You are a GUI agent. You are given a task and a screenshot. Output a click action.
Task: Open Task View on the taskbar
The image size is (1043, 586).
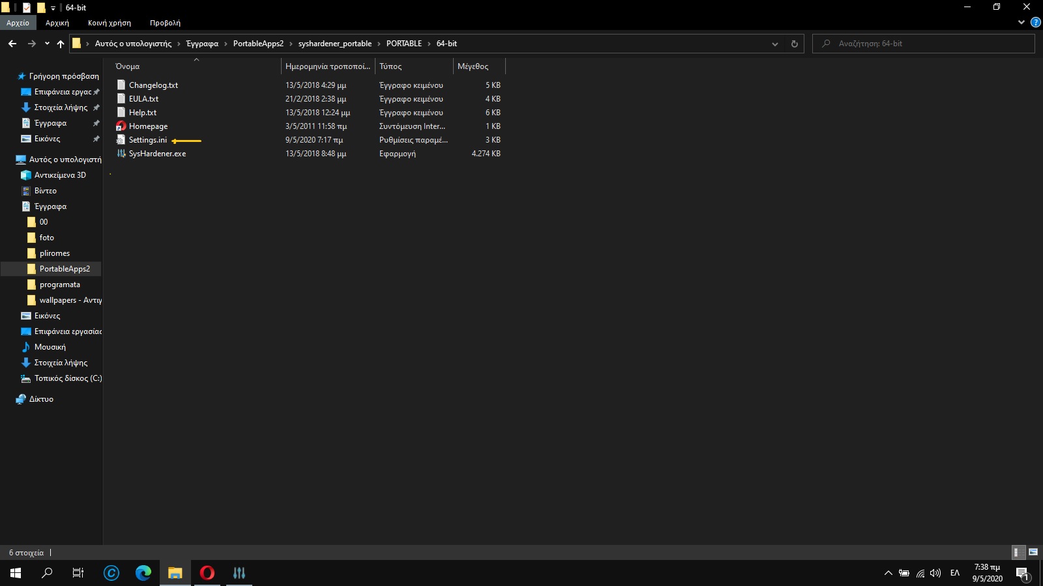(78, 573)
